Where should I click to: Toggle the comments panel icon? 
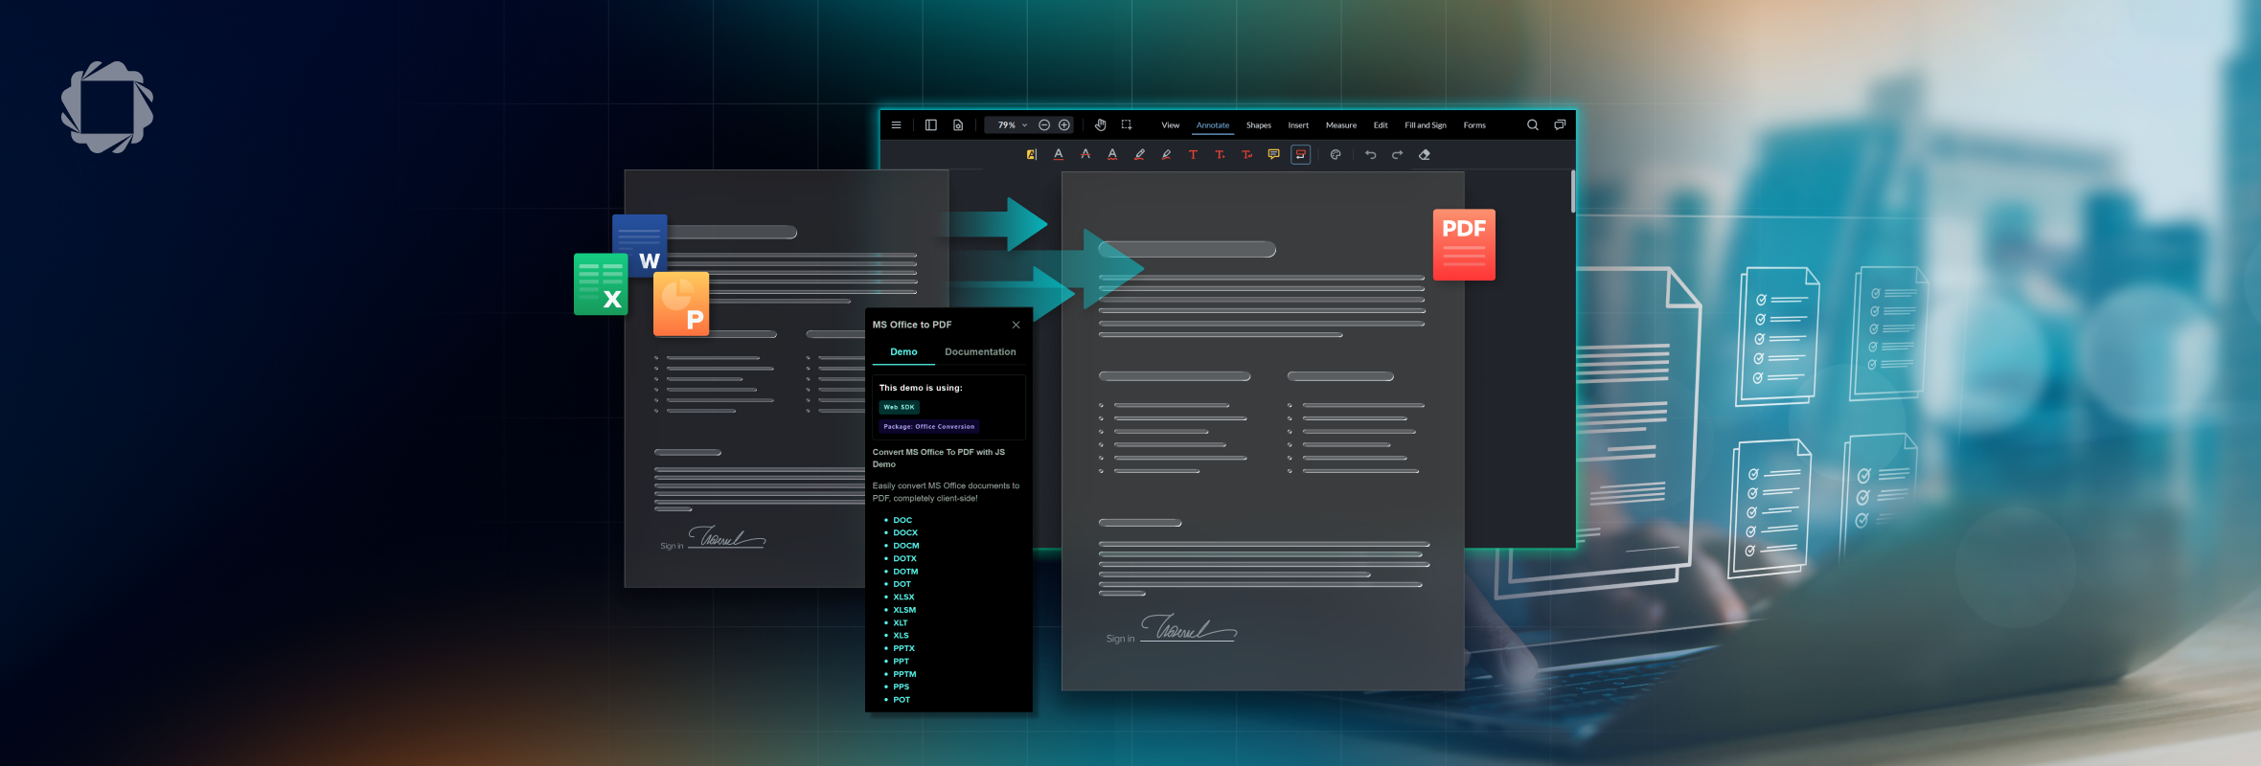(x=1560, y=124)
